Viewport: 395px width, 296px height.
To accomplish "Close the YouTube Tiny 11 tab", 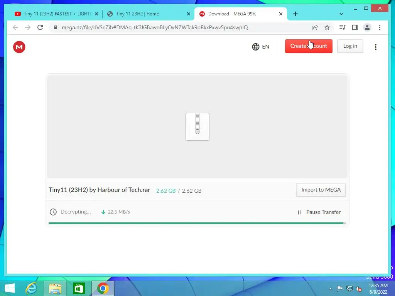I will coord(96,14).
